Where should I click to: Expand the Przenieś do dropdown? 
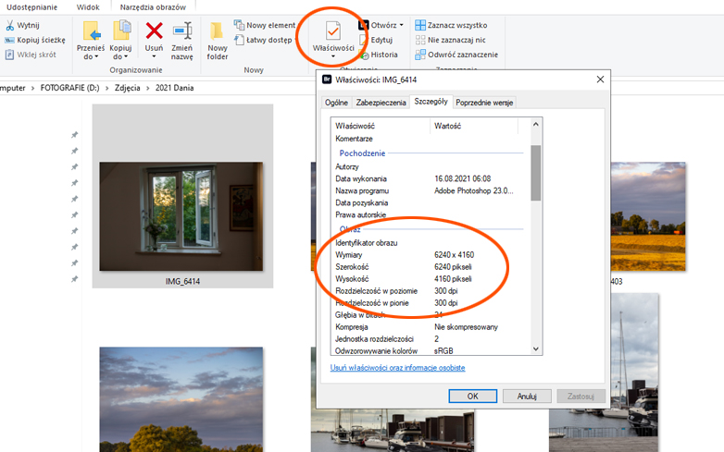click(x=91, y=56)
